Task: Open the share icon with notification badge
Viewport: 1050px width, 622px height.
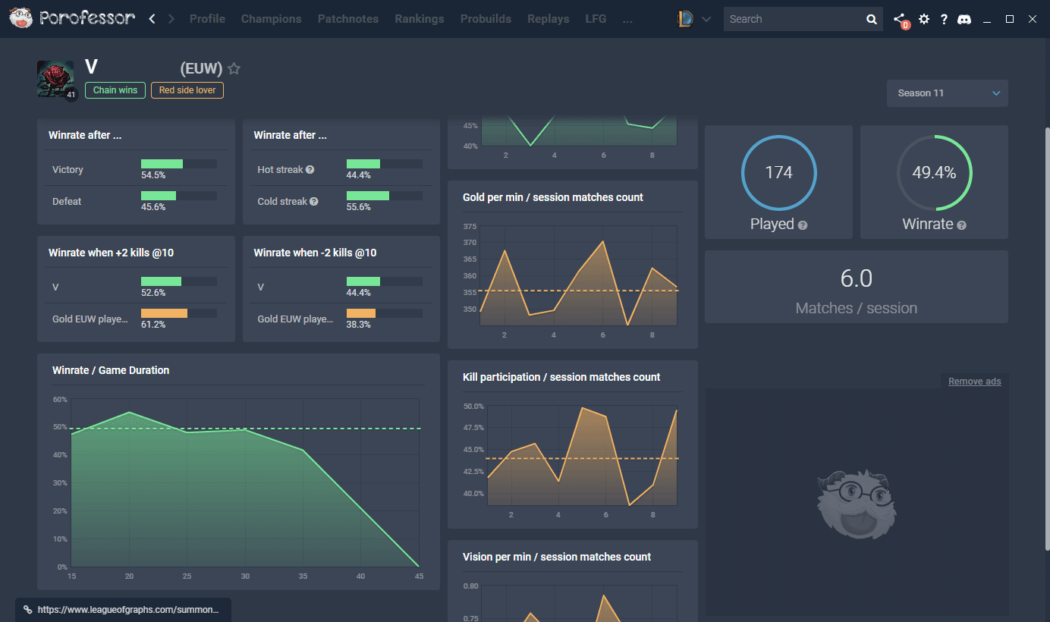Action: click(900, 20)
